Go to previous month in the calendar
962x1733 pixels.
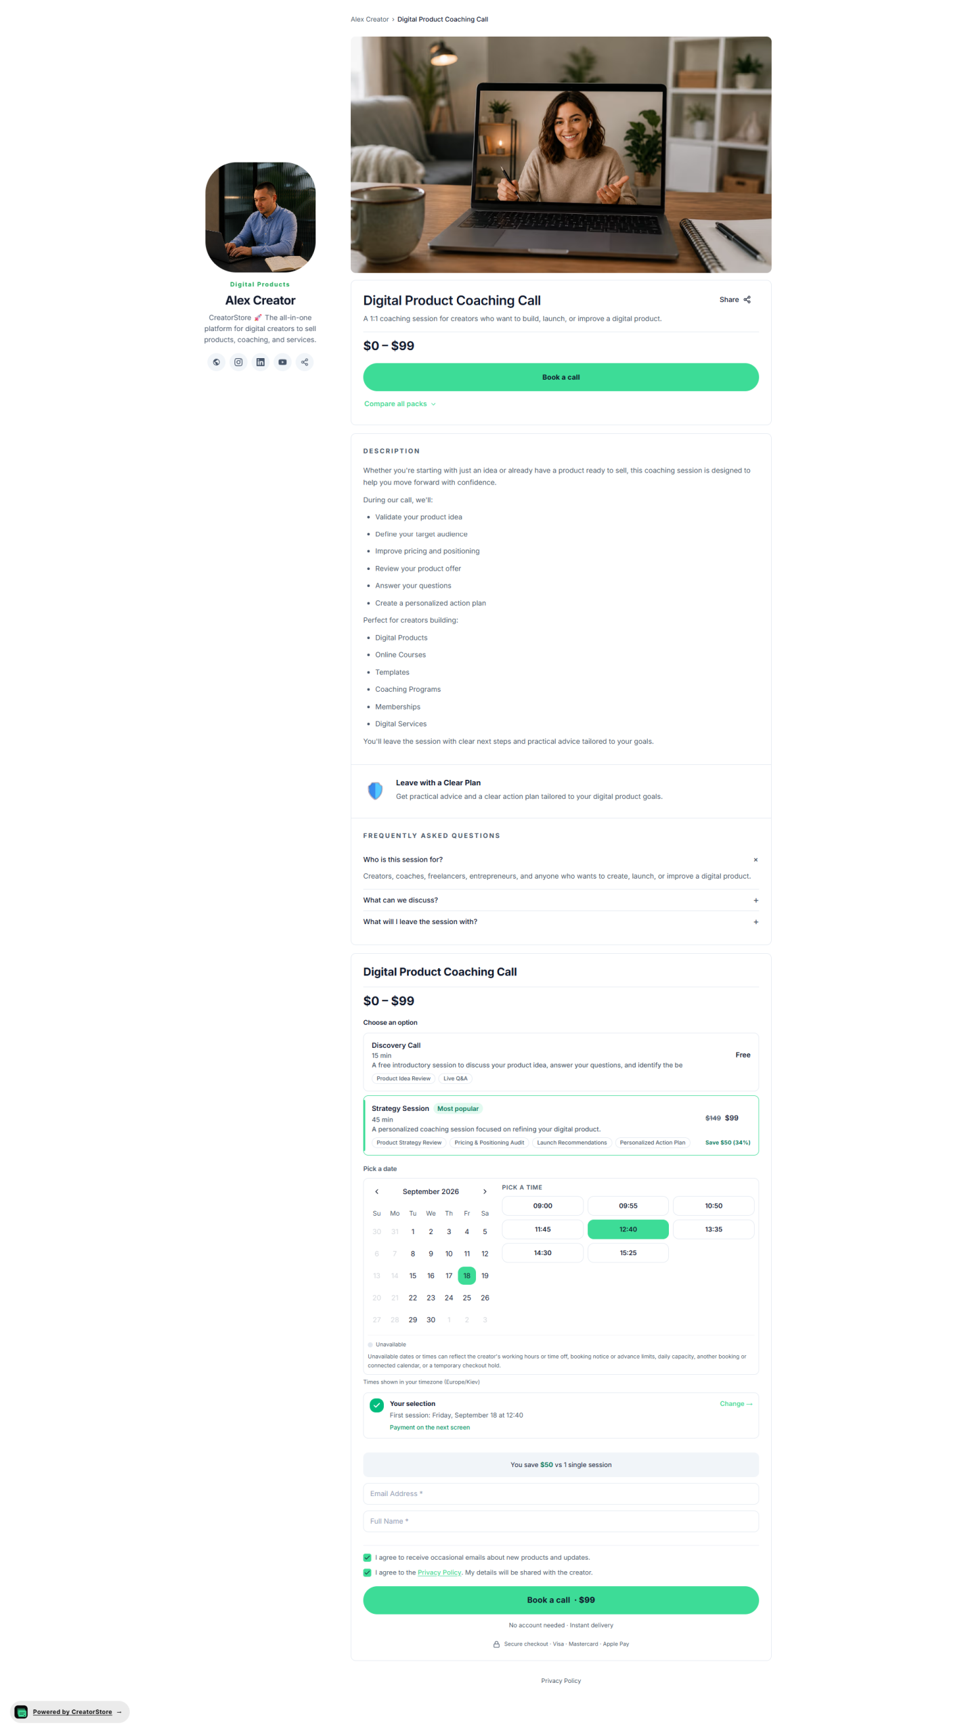click(376, 1191)
